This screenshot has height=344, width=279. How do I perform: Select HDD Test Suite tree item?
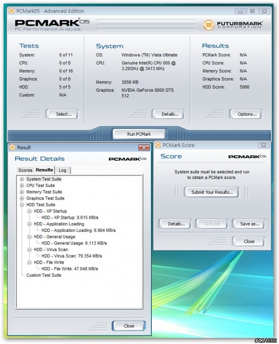tap(41, 205)
